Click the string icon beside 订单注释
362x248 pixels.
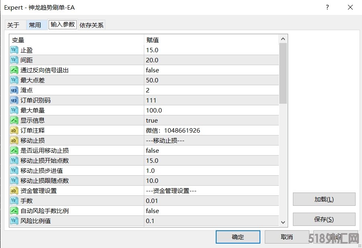(14, 131)
